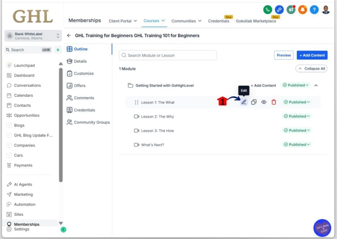Image resolution: width=337 pixels, height=239 pixels.
Task: Change publish status of Lesson 2: The Why
Action: [x=296, y=116]
